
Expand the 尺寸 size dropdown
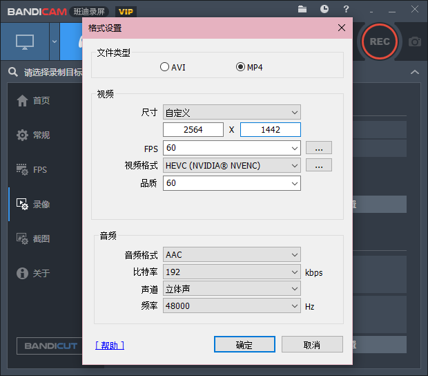tap(232, 112)
